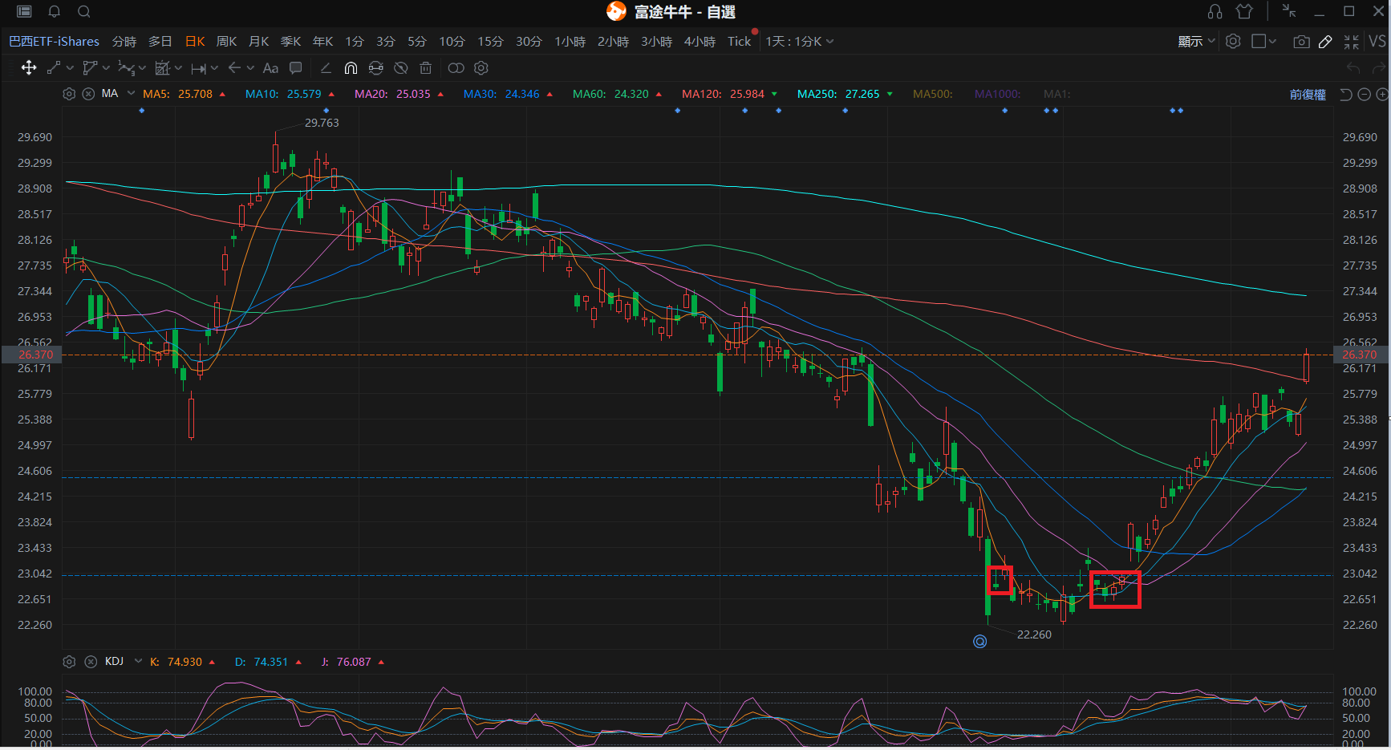
Task: Remove the KDJ indicator with X button
Action: [91, 662]
